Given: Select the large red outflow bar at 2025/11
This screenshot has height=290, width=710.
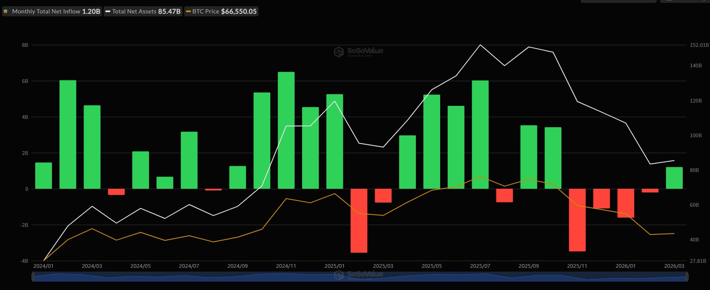Looking at the screenshot, I should click(577, 220).
